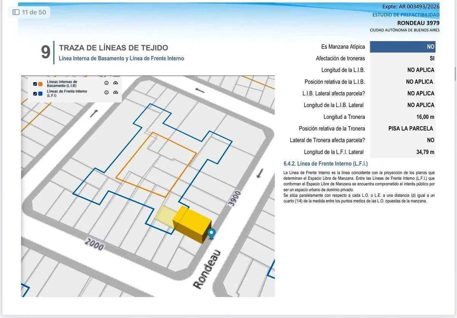Viewport: 457px width, 318px height.
Task: Click 'ESTUDIO DE PREFACTIBILIDAD' header text
Action: coord(406,15)
